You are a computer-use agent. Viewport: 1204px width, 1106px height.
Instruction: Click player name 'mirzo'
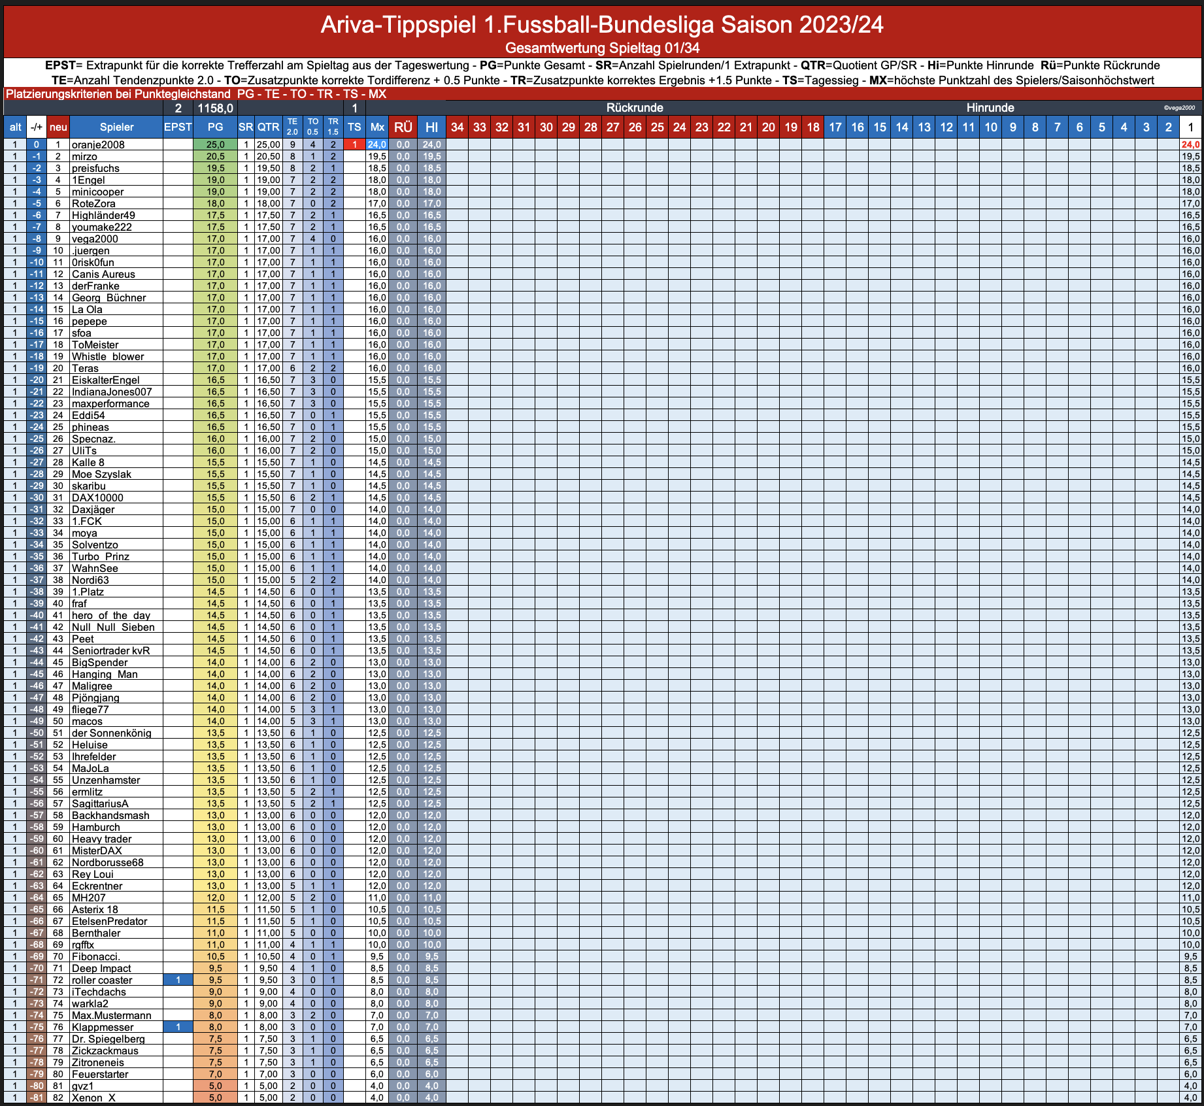pyautogui.click(x=84, y=156)
